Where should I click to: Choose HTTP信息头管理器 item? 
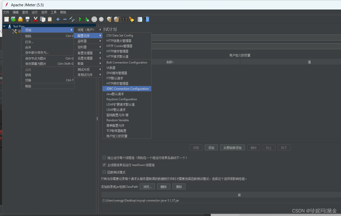coord(127,41)
